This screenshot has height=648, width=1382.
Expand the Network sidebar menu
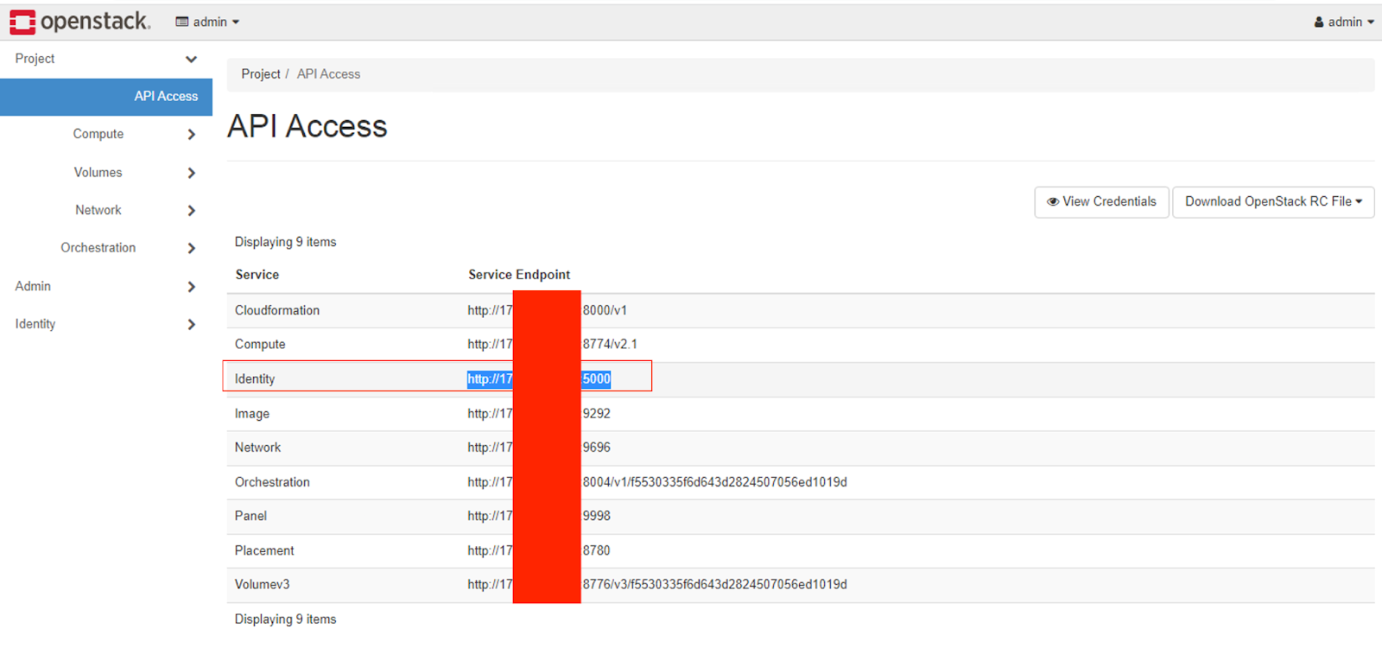(106, 210)
